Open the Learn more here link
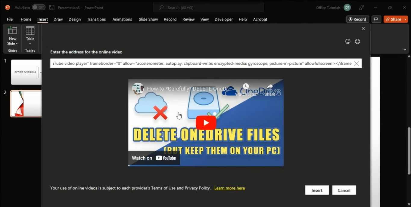Screen dimensions: 411x207 click(229, 188)
